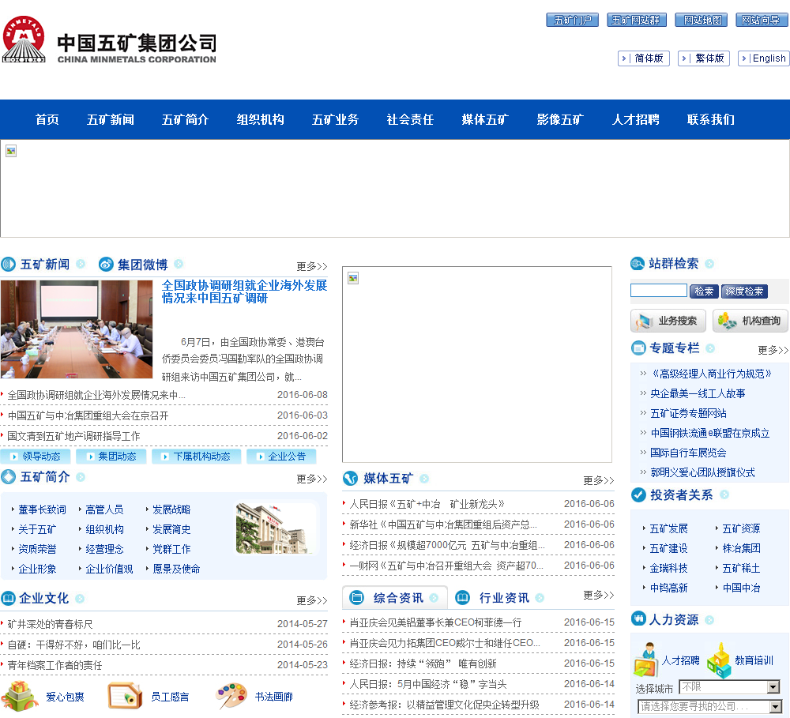
Task: Open 五矿新闻 in the navigation bar
Action: coord(111,119)
